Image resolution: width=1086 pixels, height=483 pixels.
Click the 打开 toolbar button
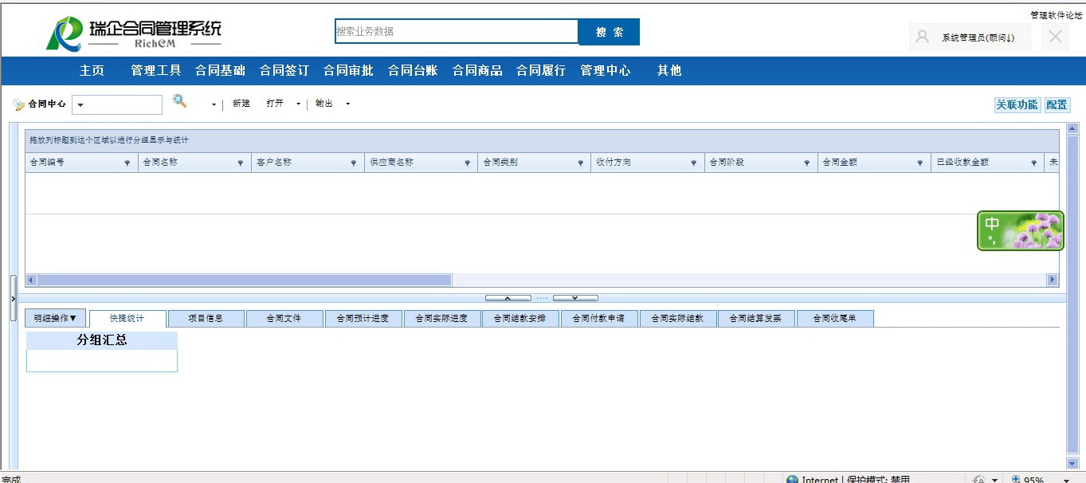click(275, 104)
